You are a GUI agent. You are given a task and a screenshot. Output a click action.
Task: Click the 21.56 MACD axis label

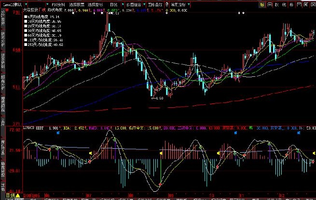coord(15,150)
